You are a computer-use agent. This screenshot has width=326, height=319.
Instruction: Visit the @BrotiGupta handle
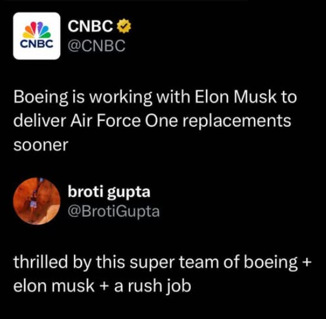click(x=114, y=212)
